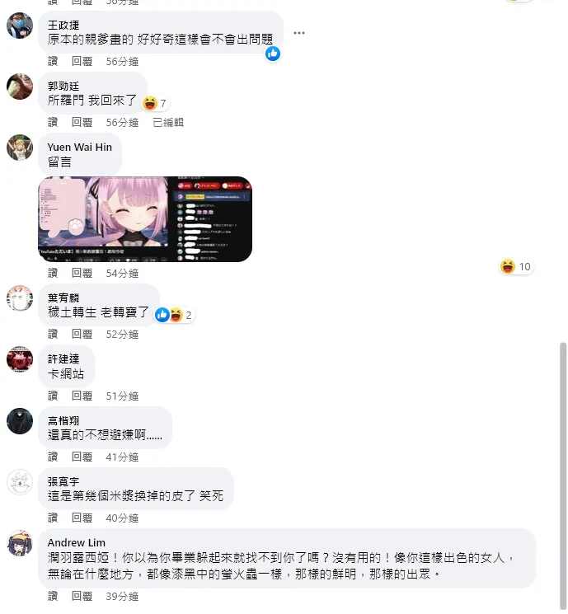View the laughing reactions on 郭勁廷's comment
The height and width of the screenshot is (614, 568).
coord(154,103)
